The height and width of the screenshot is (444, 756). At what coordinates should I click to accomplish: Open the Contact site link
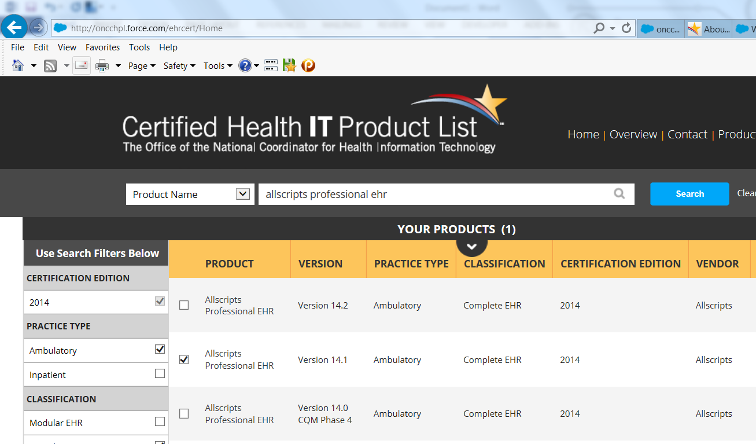click(x=687, y=134)
